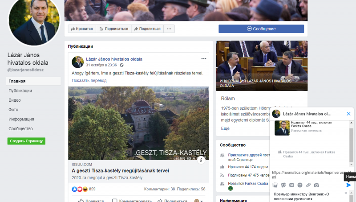Click the friends icon beside Нравится Farkas Csaba
Viewport: 356px width, 202px height.
222,184
